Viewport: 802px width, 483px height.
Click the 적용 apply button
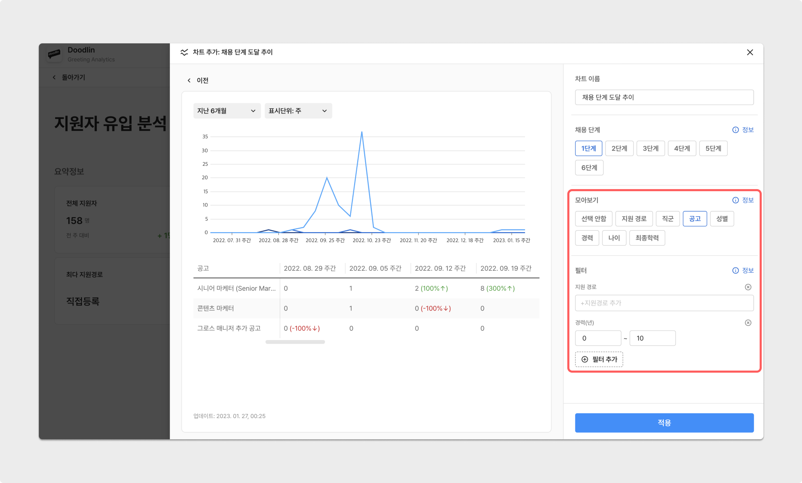tap(664, 423)
